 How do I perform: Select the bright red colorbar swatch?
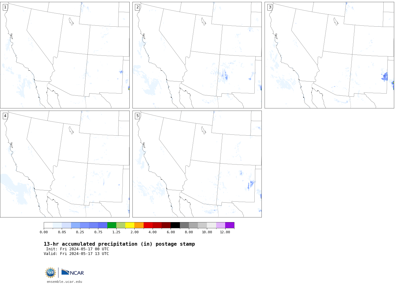148,225
